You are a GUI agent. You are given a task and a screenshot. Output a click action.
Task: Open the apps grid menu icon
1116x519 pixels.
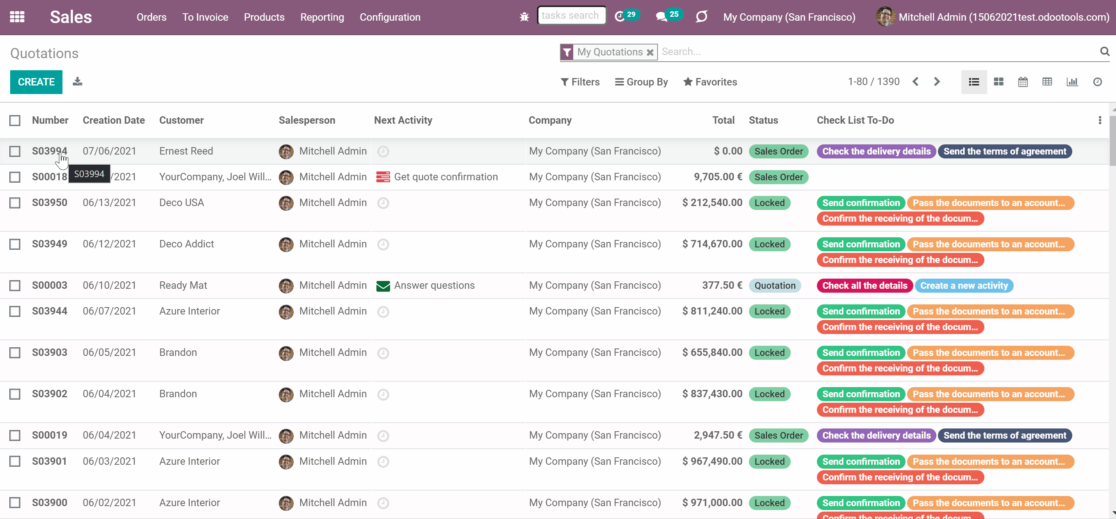pyautogui.click(x=17, y=17)
